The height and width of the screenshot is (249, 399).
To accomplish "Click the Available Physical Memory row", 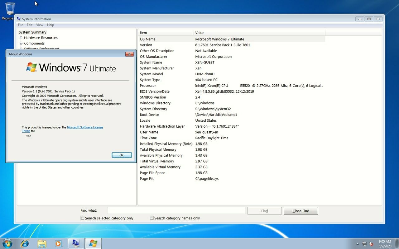I will point(232,155).
